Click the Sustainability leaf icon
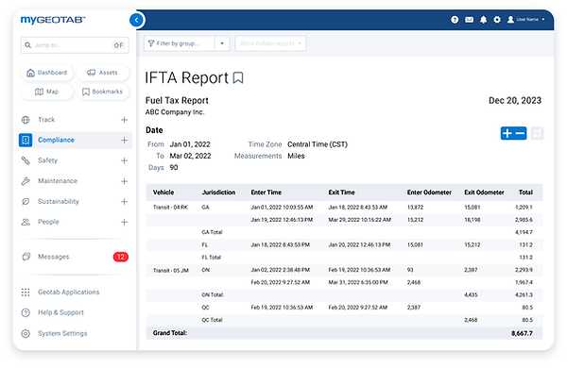Image resolution: width=567 pixels, height=368 pixels. point(26,202)
